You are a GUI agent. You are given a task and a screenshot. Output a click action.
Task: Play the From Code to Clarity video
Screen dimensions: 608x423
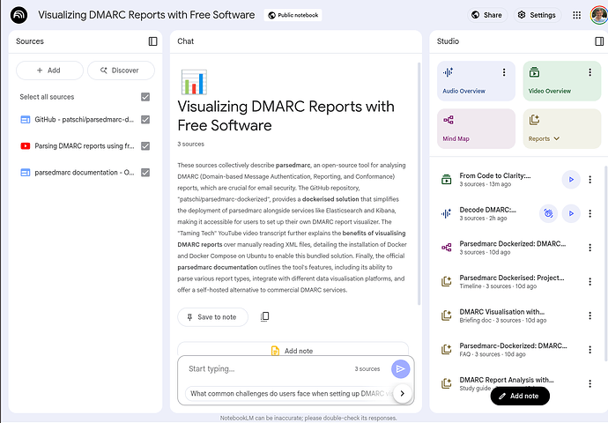tap(571, 180)
